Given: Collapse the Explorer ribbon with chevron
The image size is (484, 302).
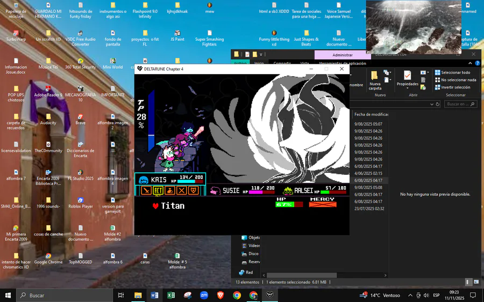Looking at the screenshot, I should click(470, 63).
